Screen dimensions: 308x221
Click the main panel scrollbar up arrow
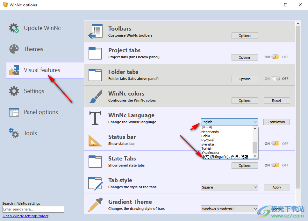[298, 24]
